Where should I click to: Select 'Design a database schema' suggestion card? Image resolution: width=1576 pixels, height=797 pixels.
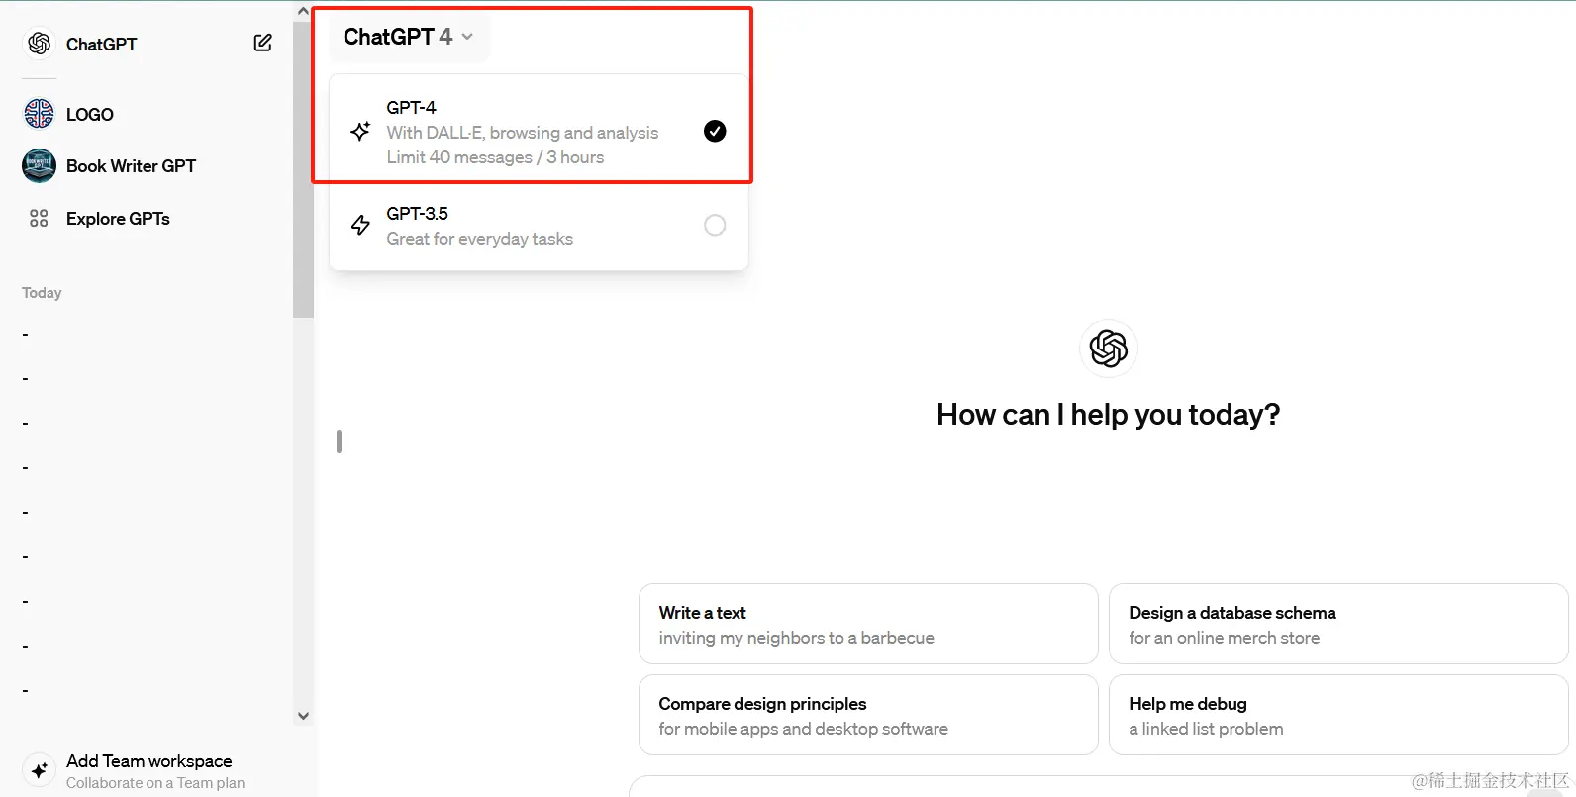point(1338,624)
